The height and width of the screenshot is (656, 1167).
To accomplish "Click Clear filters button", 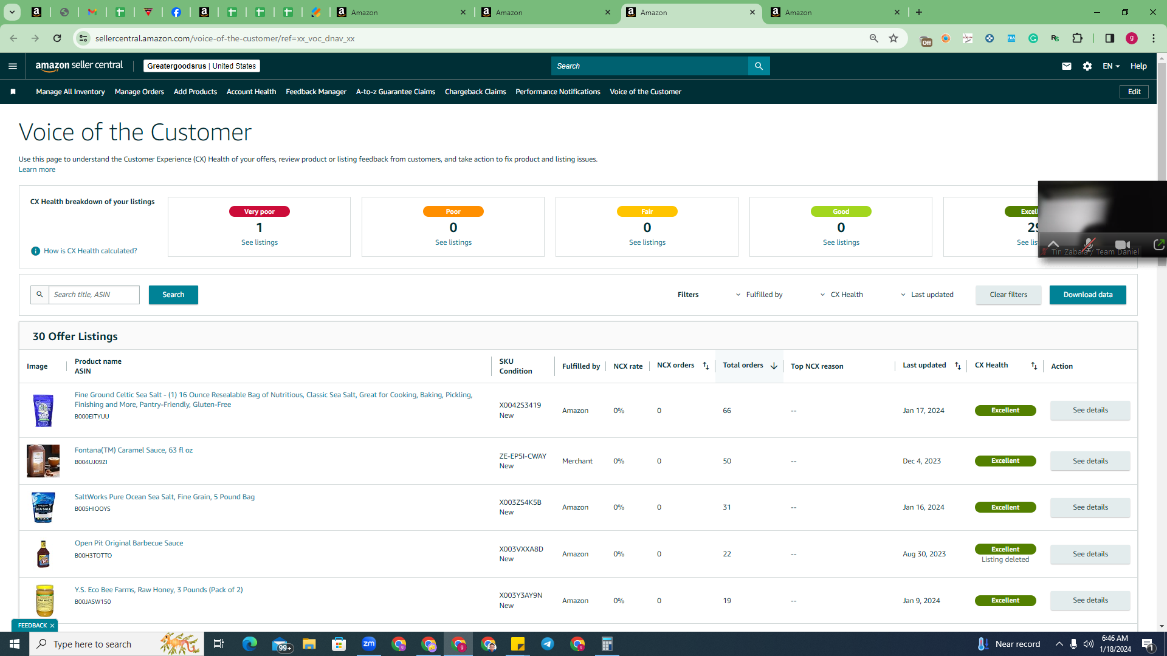I will (x=1008, y=295).
